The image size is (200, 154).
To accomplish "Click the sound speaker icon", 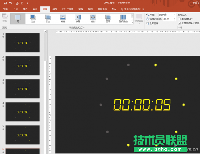I will 147,15.
